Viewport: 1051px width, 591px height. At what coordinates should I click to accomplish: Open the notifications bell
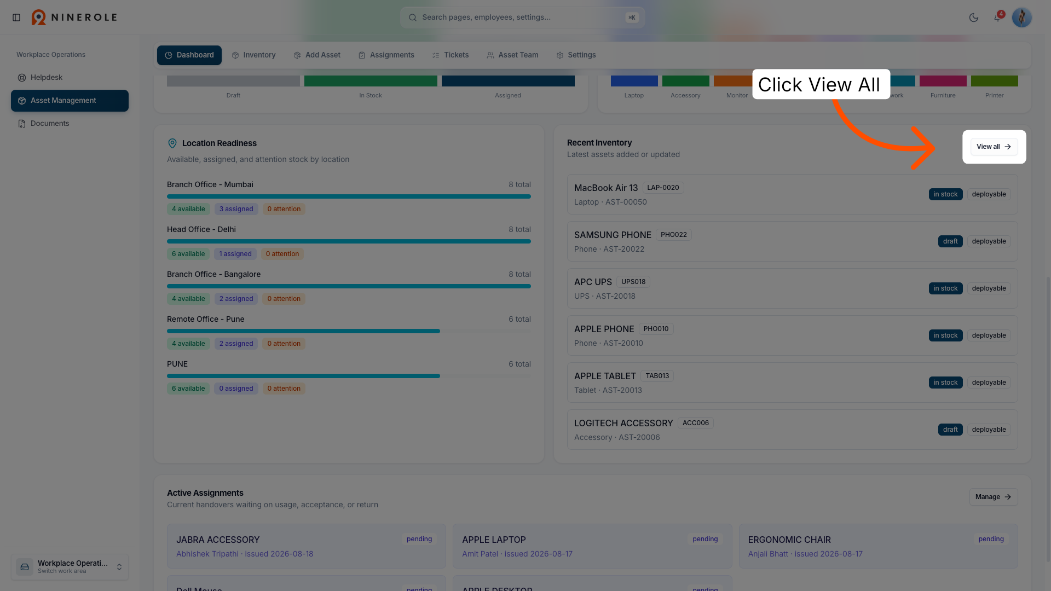pos(997,18)
